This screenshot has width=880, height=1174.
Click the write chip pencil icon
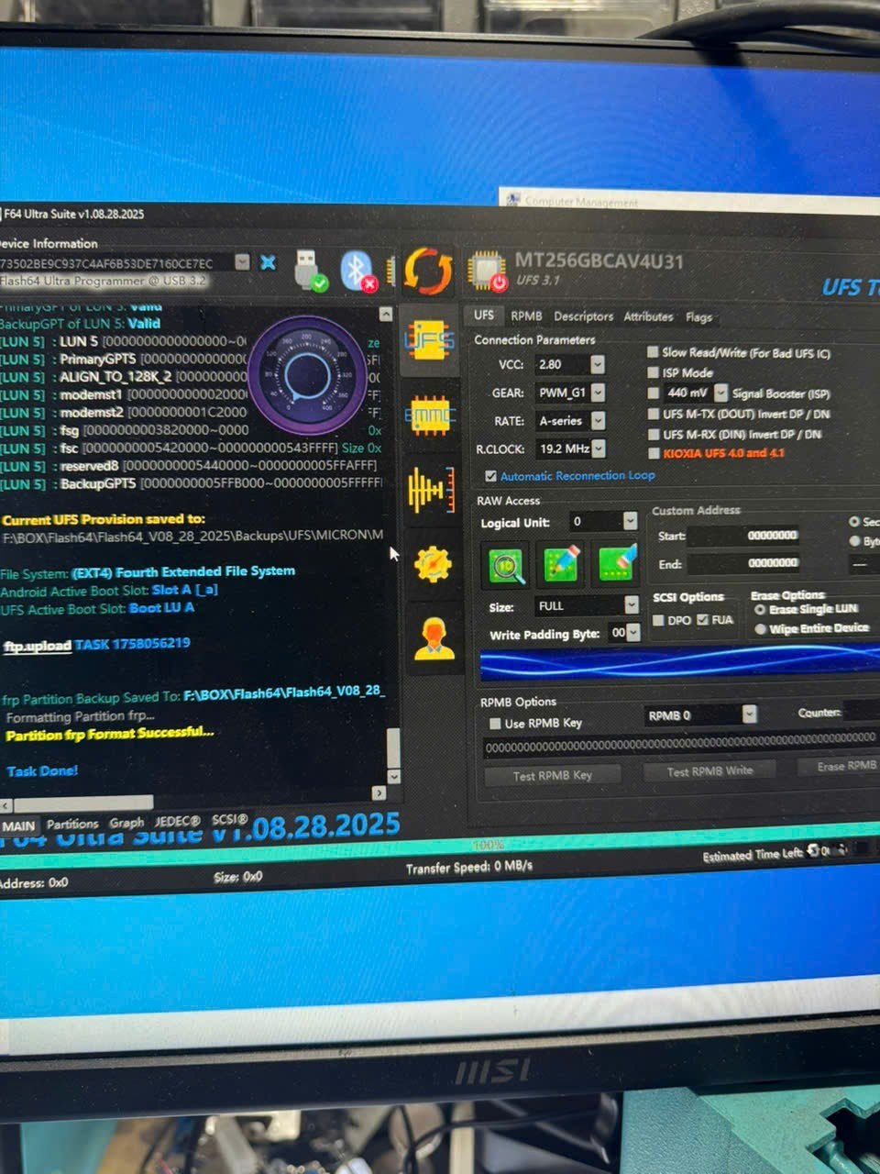point(561,564)
